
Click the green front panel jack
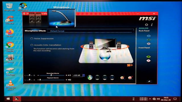pos(148,57)
